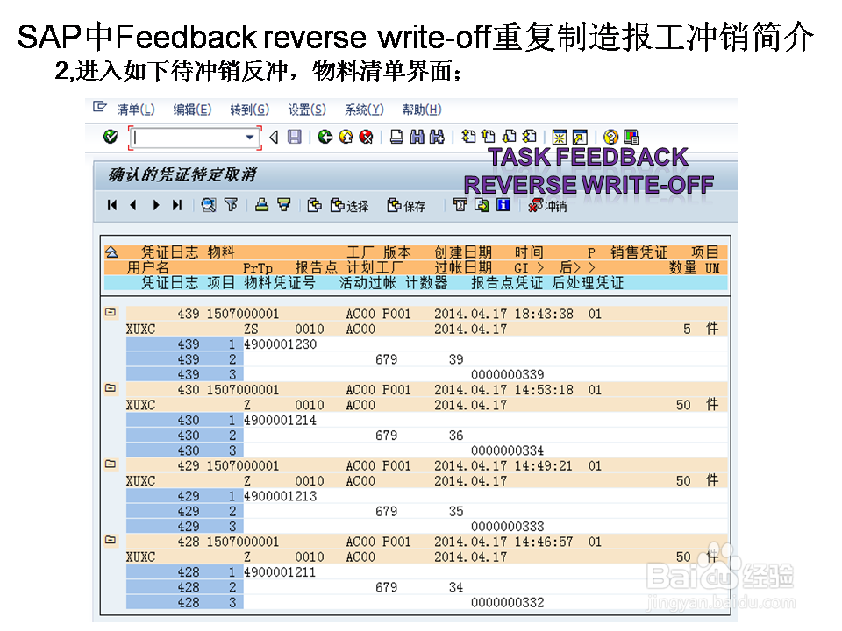842x631 pixels.
Task: Select reporting point document 0000000333
Action: click(x=508, y=527)
